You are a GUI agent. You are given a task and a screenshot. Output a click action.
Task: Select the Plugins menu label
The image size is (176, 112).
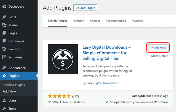[14, 76]
